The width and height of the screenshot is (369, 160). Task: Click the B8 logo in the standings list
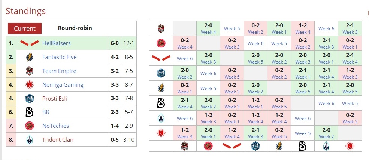(30, 112)
